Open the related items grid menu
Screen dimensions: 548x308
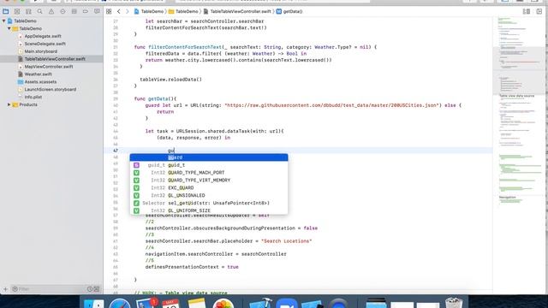(x=109, y=11)
